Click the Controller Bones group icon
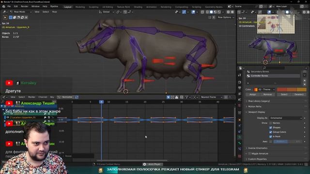 (248, 76)
